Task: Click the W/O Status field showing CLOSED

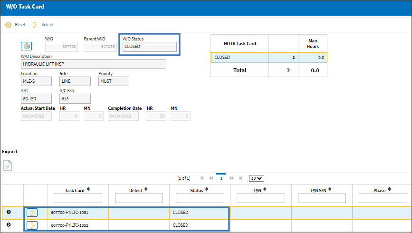Action: 150,47
